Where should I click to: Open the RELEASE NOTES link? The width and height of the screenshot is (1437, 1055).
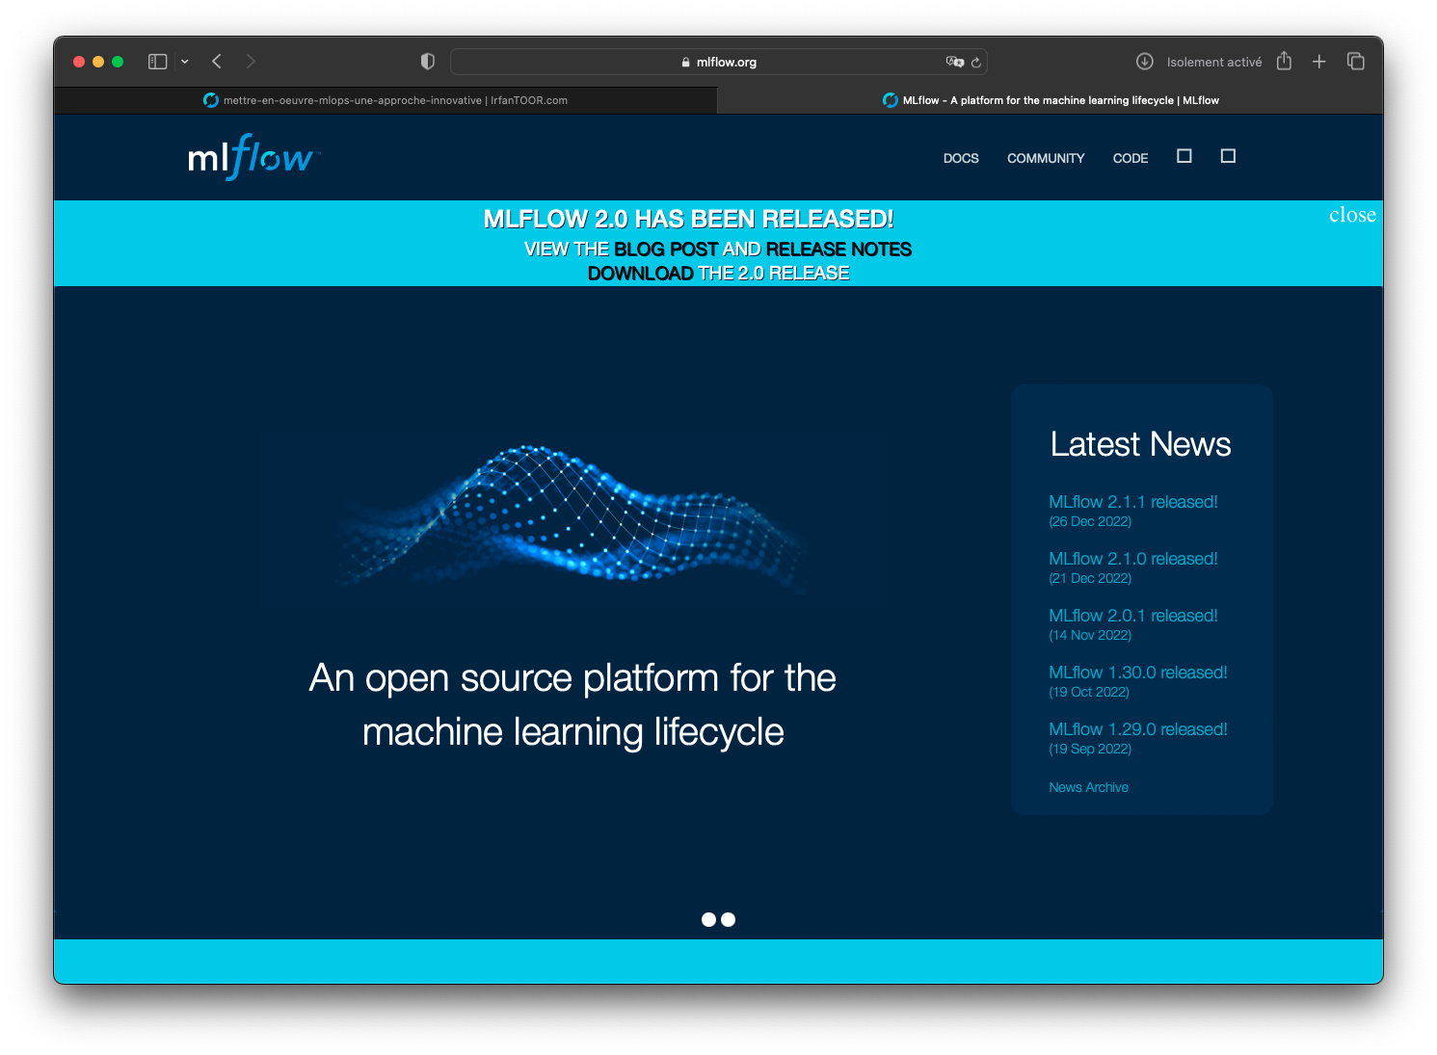(838, 250)
